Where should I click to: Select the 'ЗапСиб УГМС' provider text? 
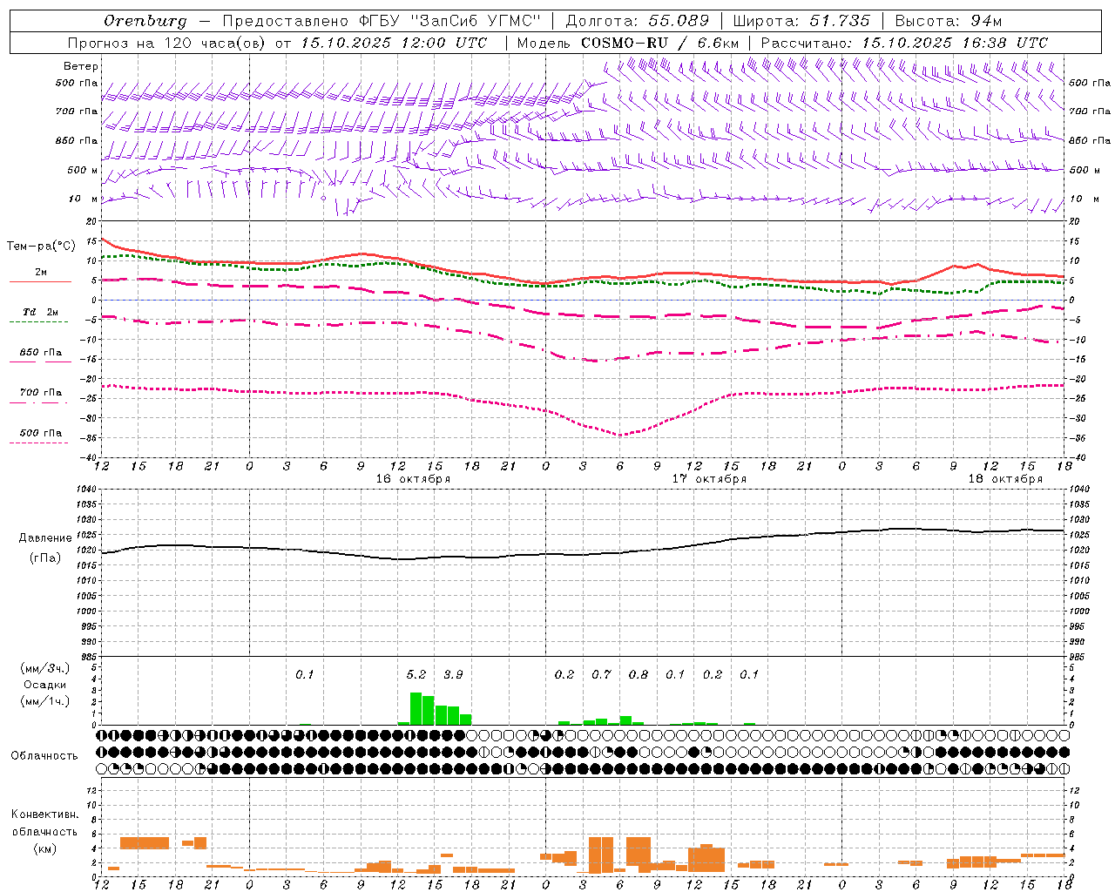(477, 21)
